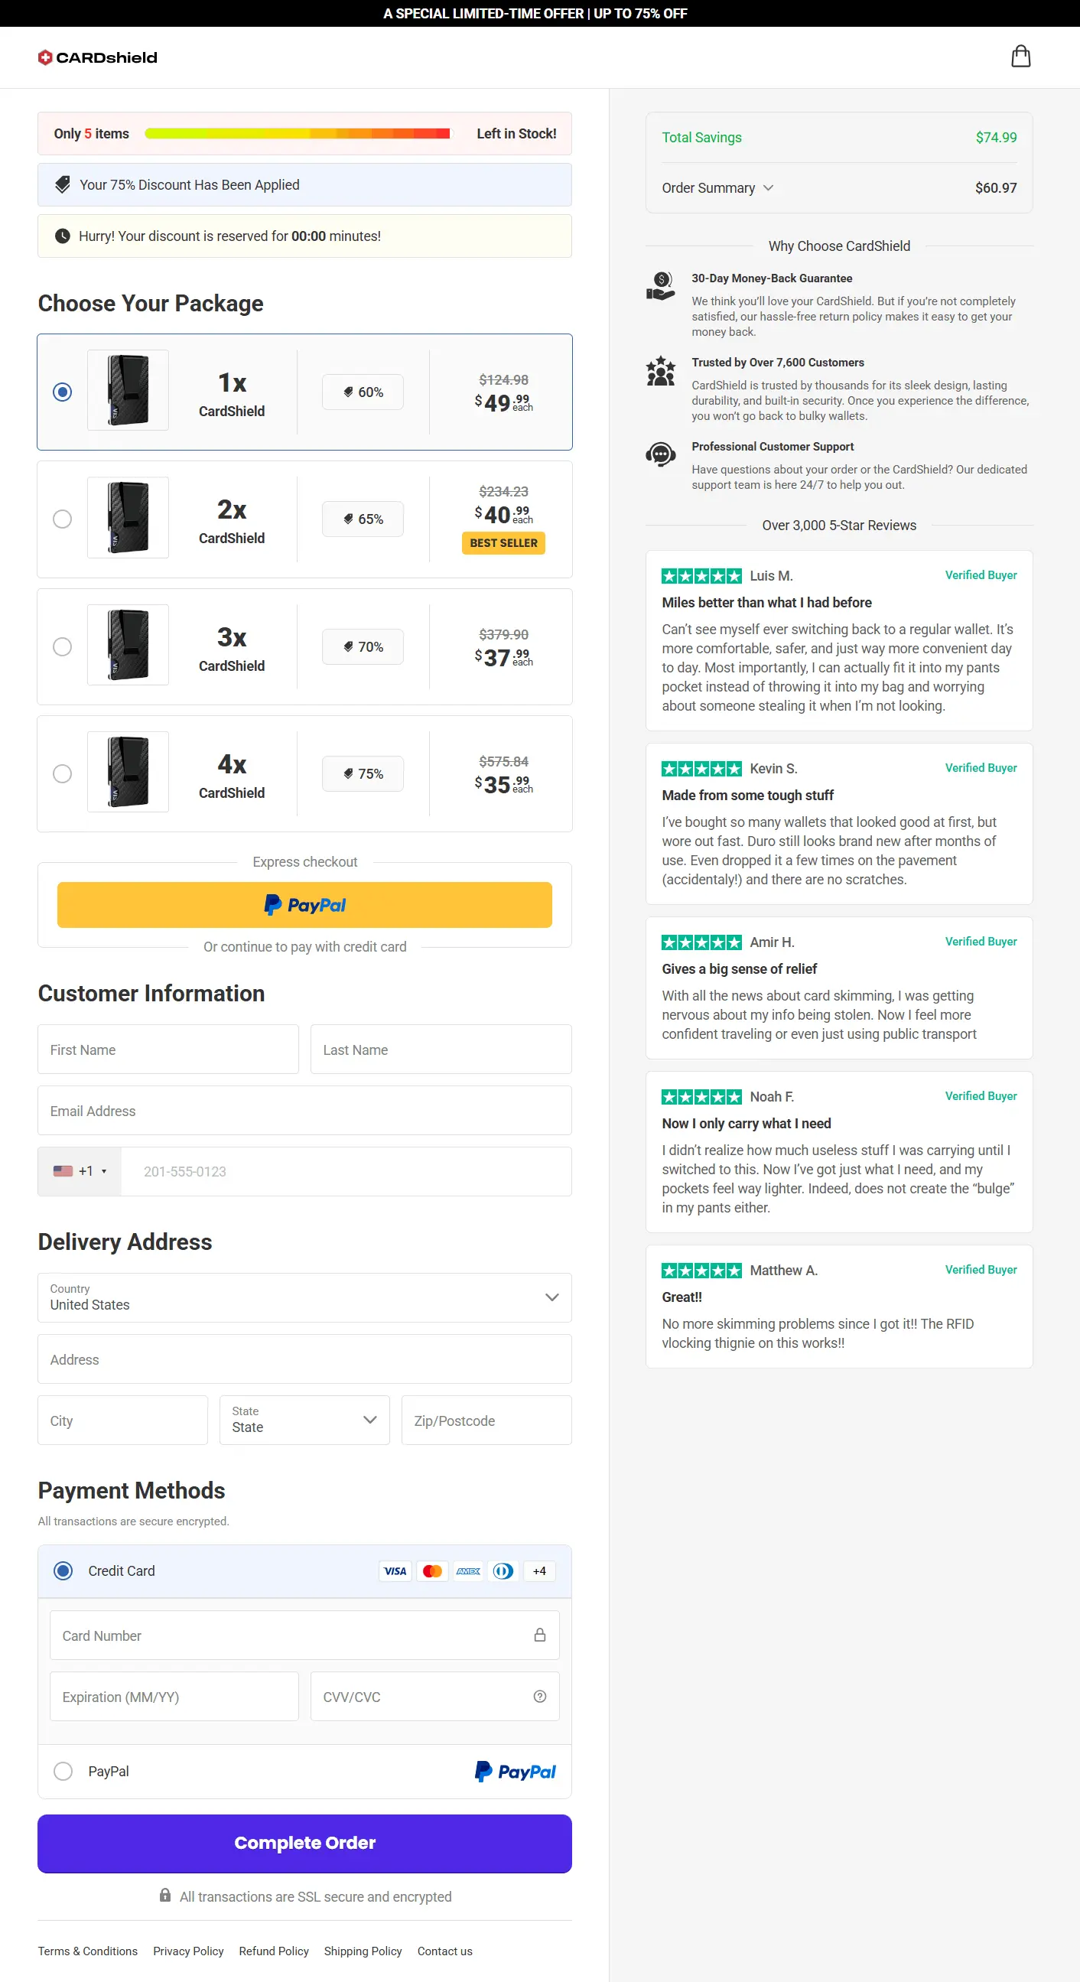Click the Email Address input field
1080x1982 pixels.
(304, 1110)
